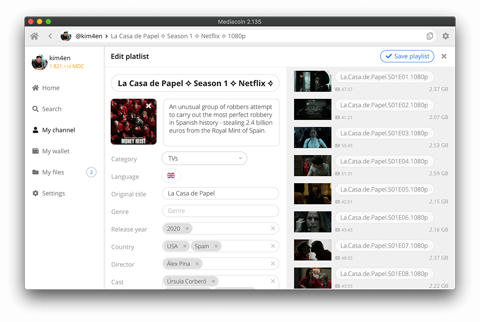Select the S01E03 episode thumbnail
Viewport: 480px width, 322px height.
pyautogui.click(x=313, y=137)
